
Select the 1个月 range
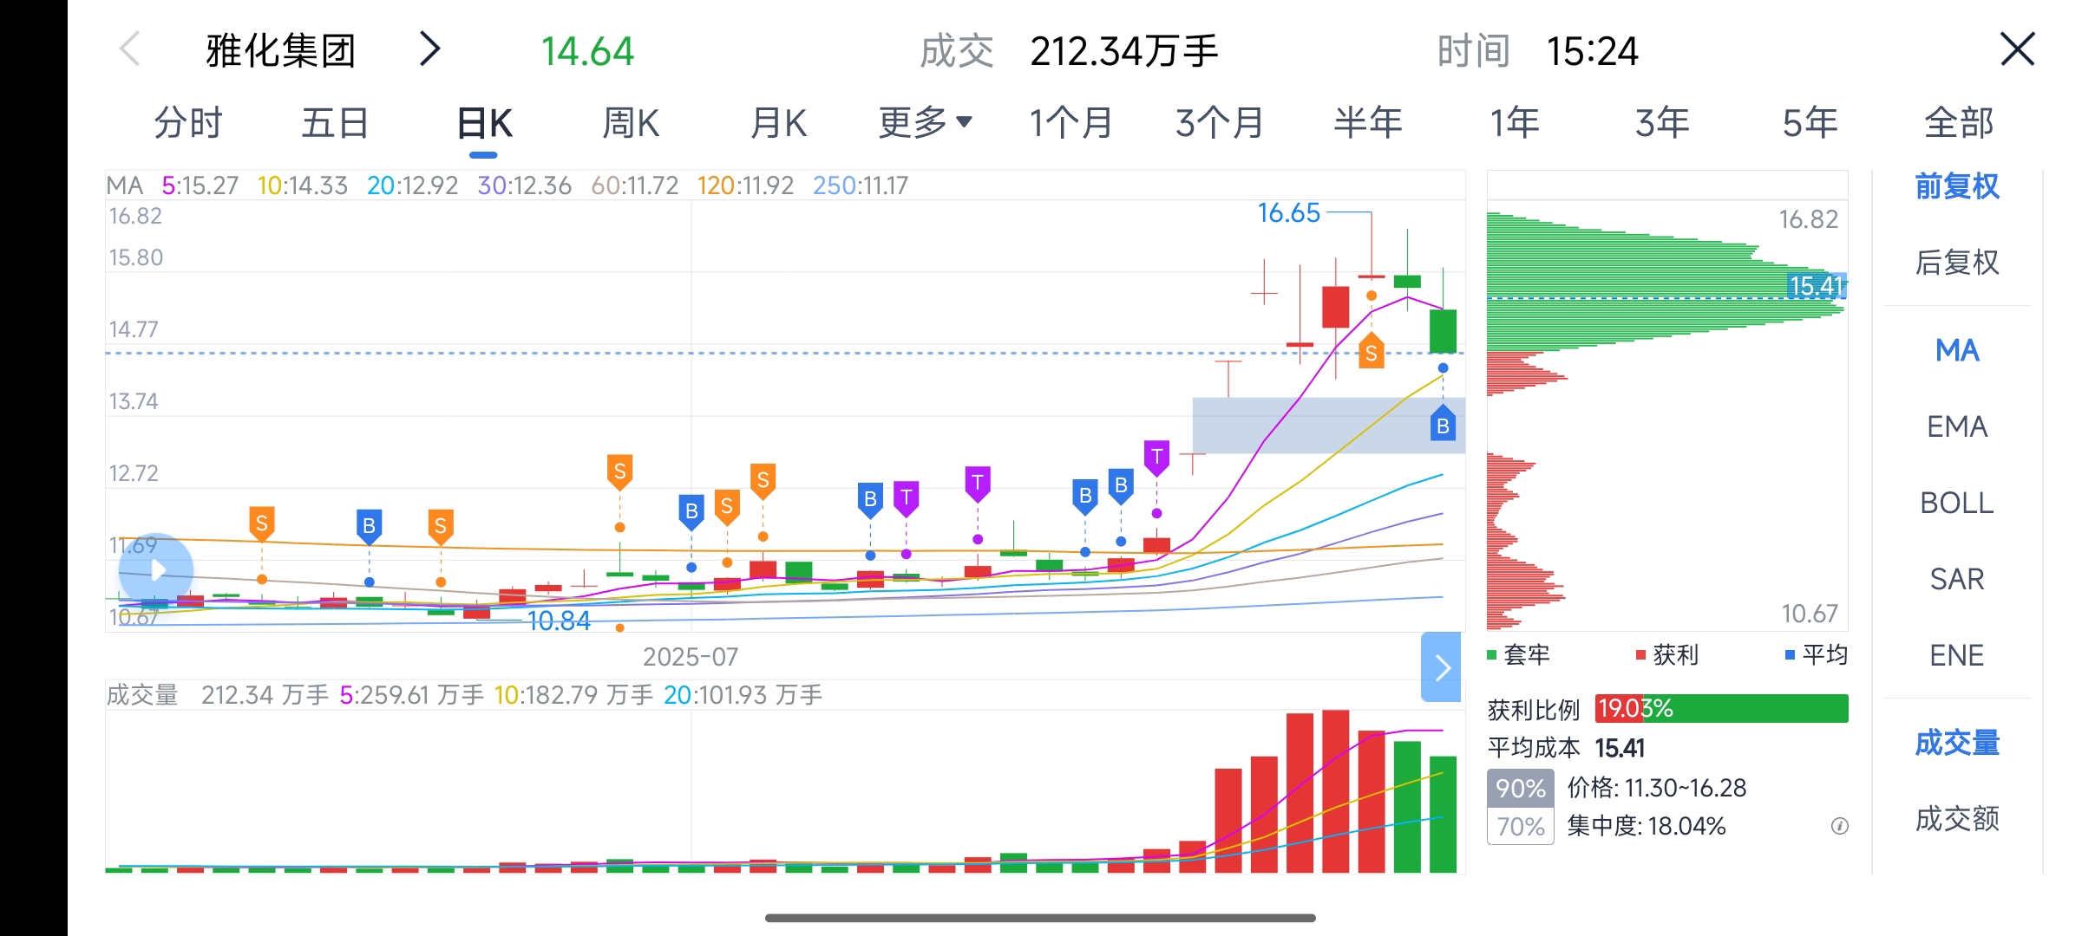[x=1071, y=122]
